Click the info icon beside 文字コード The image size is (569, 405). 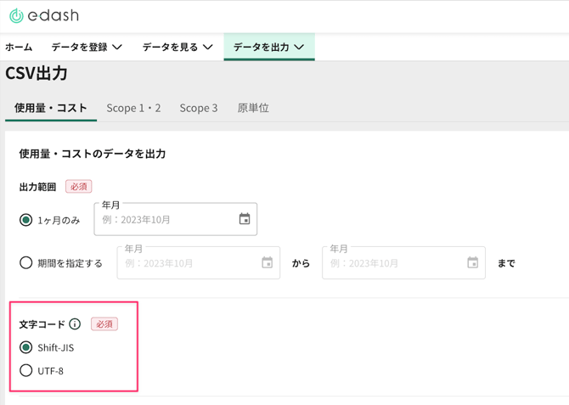pyautogui.click(x=76, y=324)
